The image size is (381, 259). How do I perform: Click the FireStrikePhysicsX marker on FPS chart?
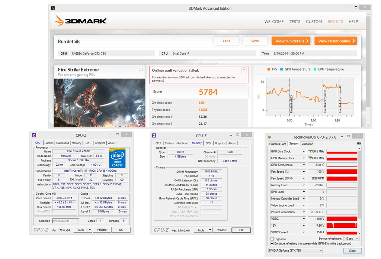[325, 101]
